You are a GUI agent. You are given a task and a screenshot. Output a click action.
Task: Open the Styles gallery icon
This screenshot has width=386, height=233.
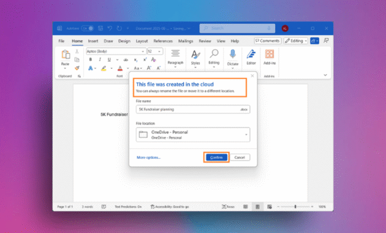point(195,55)
